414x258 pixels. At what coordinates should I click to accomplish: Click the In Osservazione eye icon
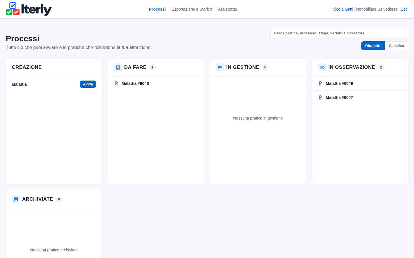click(322, 67)
